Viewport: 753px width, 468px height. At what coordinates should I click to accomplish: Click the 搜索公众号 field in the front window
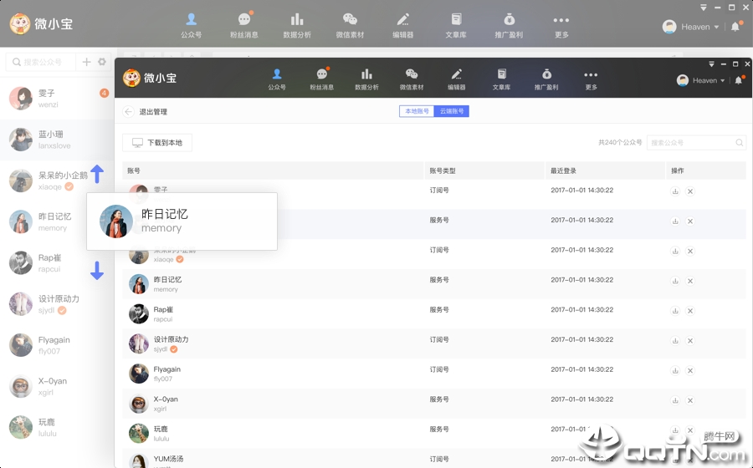(696, 142)
